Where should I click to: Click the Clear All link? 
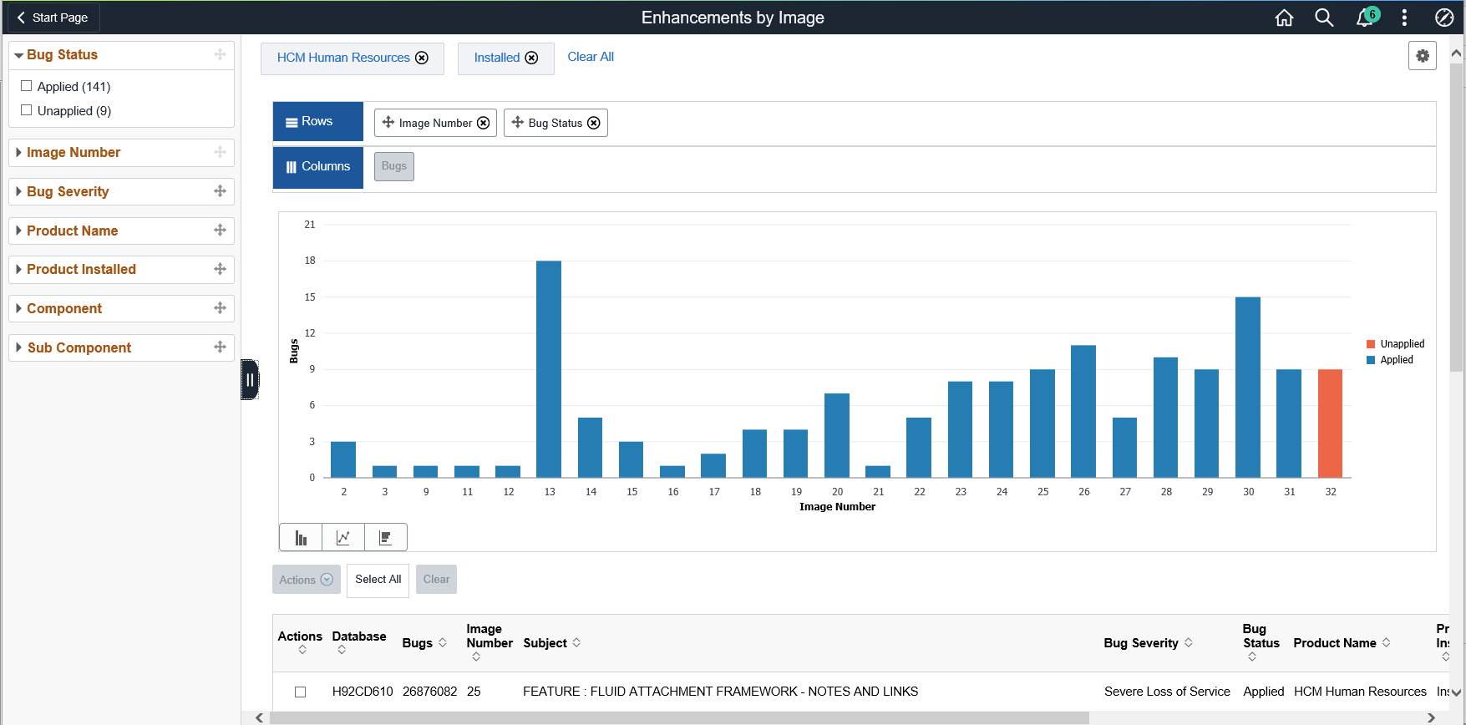click(x=591, y=57)
